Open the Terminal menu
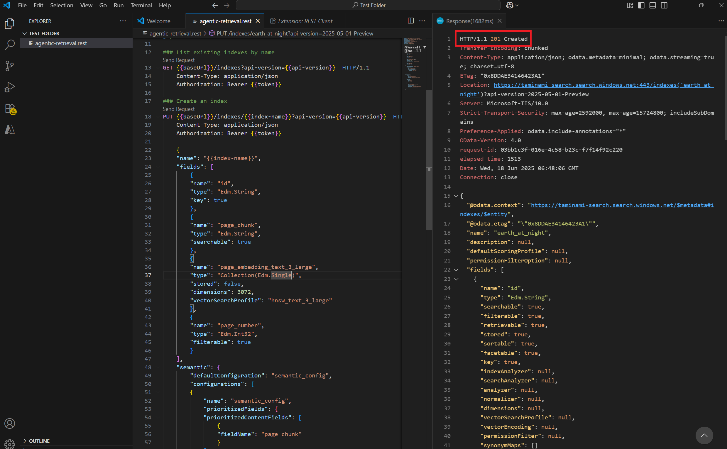 [141, 5]
